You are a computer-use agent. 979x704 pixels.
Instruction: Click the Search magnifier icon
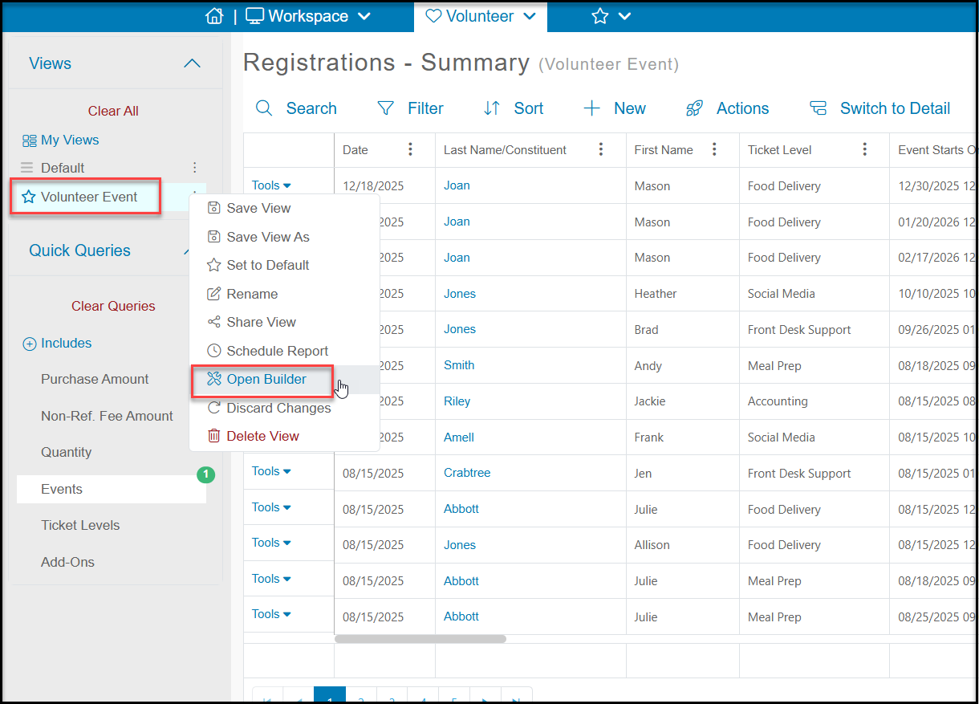pyautogui.click(x=264, y=108)
